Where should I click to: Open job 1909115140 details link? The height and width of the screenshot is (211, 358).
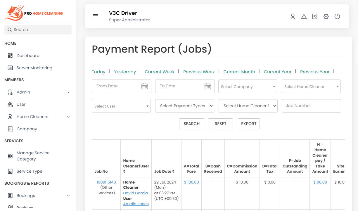tap(106, 182)
